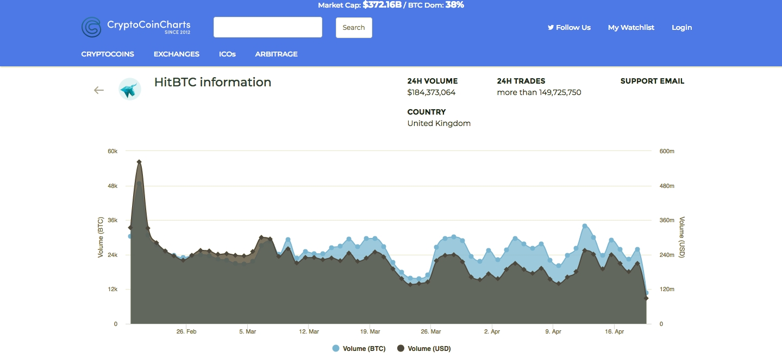Click the Volume (BTC) left axis title
Viewport: 782px width, 358px height.
(x=101, y=237)
